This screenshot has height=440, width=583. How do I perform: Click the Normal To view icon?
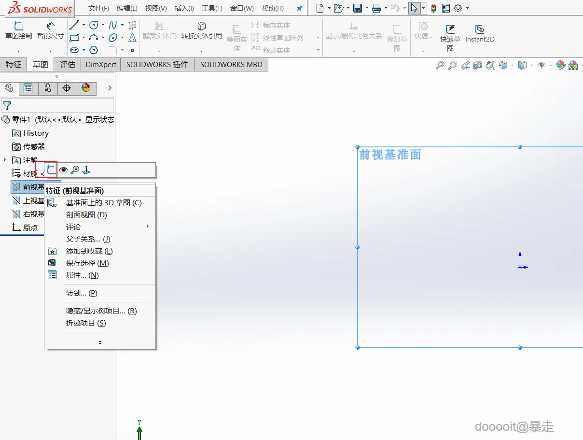pos(86,170)
